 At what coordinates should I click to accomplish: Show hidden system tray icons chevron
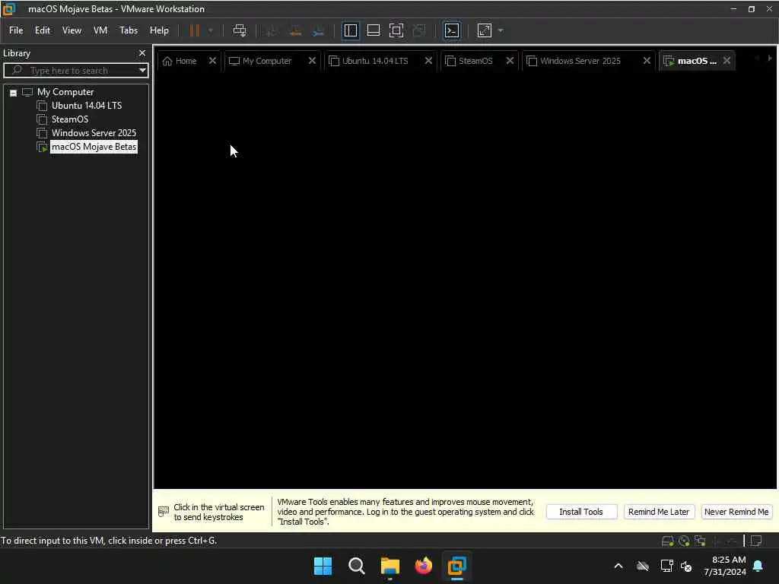[618, 566]
